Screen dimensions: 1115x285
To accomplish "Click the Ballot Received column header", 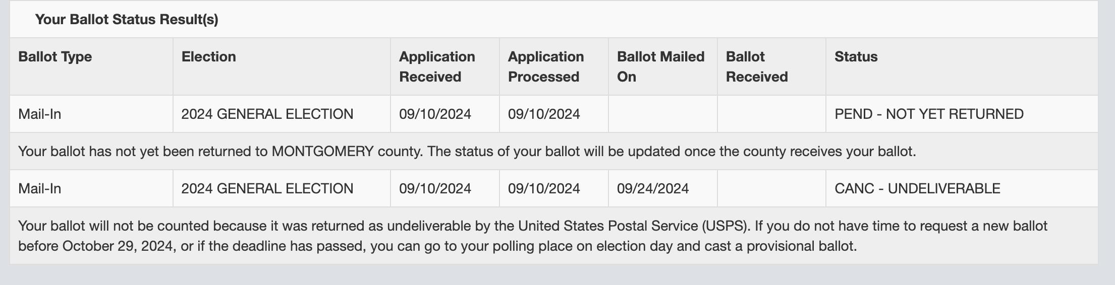I will 756,66.
